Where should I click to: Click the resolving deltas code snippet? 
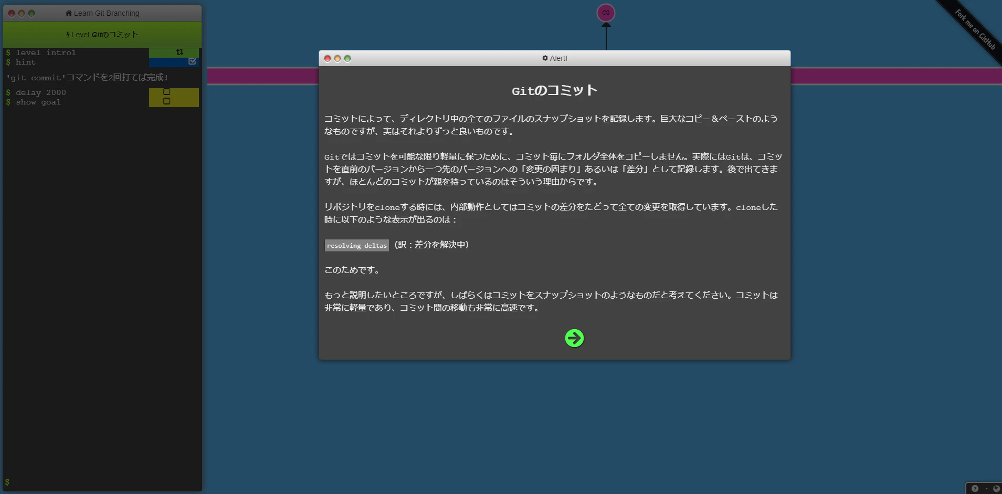pyautogui.click(x=356, y=245)
